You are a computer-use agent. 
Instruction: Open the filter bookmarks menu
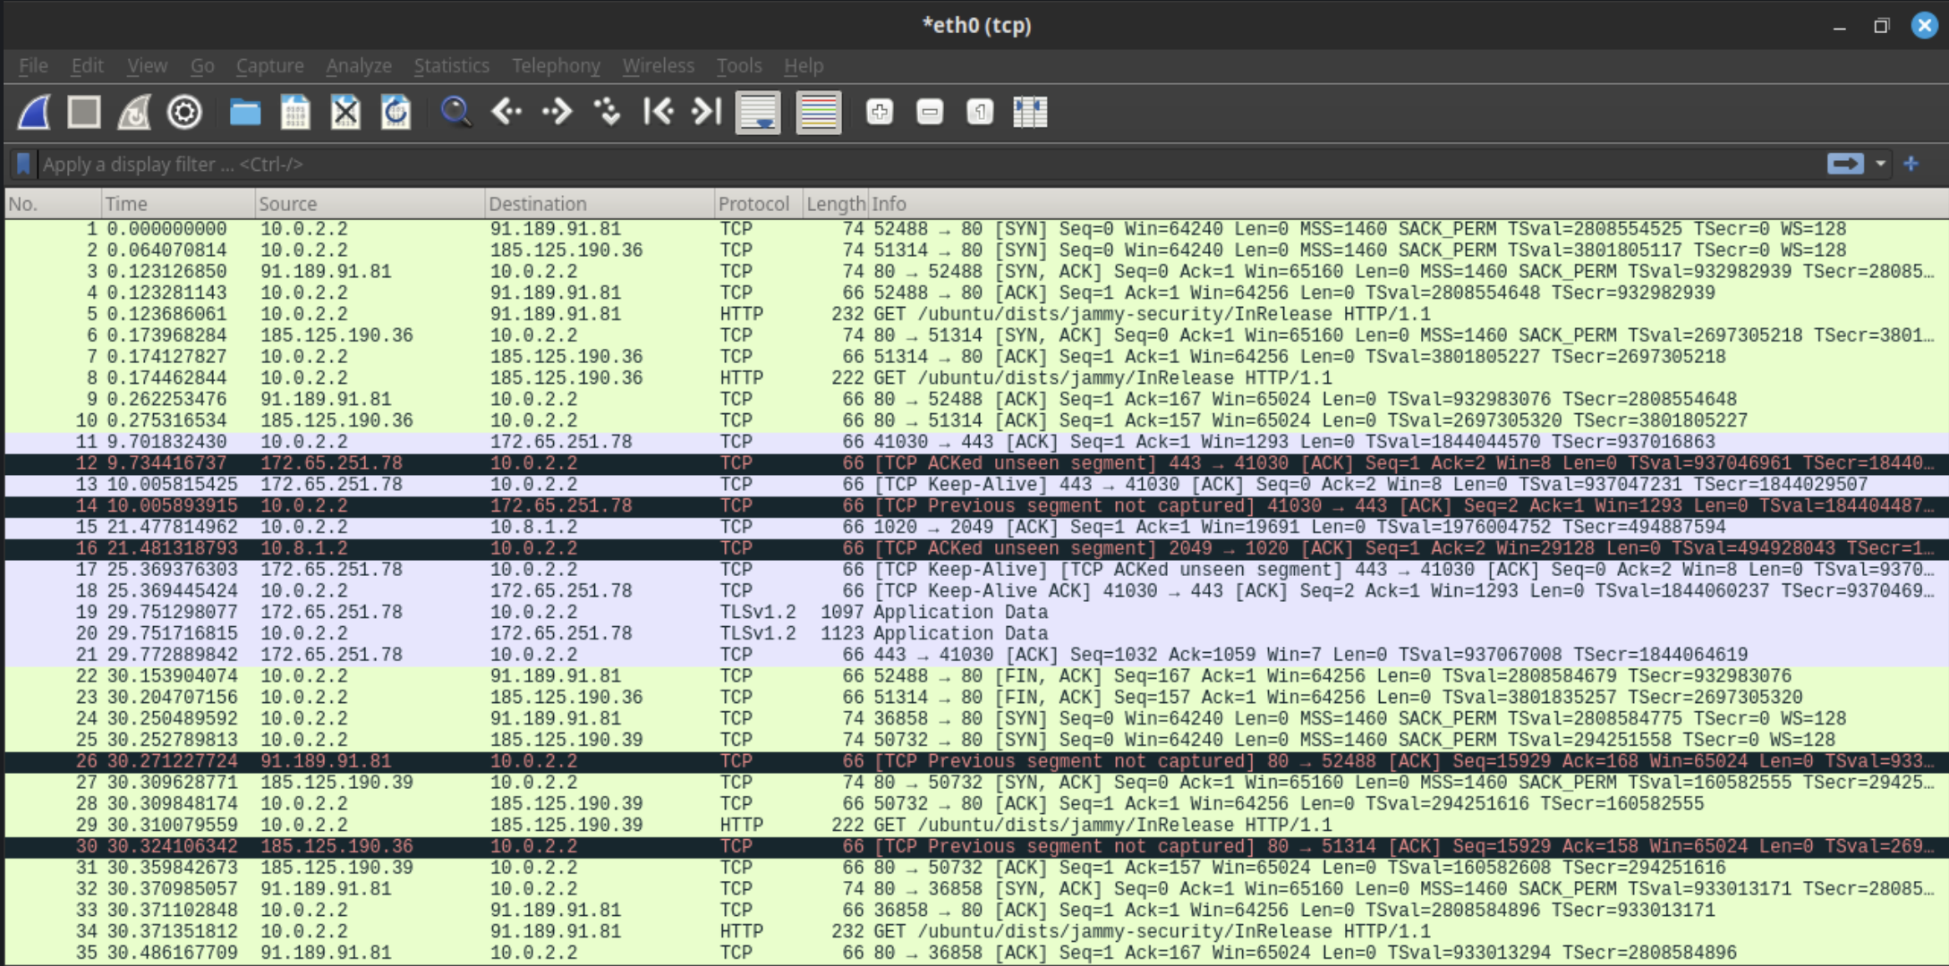(x=23, y=164)
